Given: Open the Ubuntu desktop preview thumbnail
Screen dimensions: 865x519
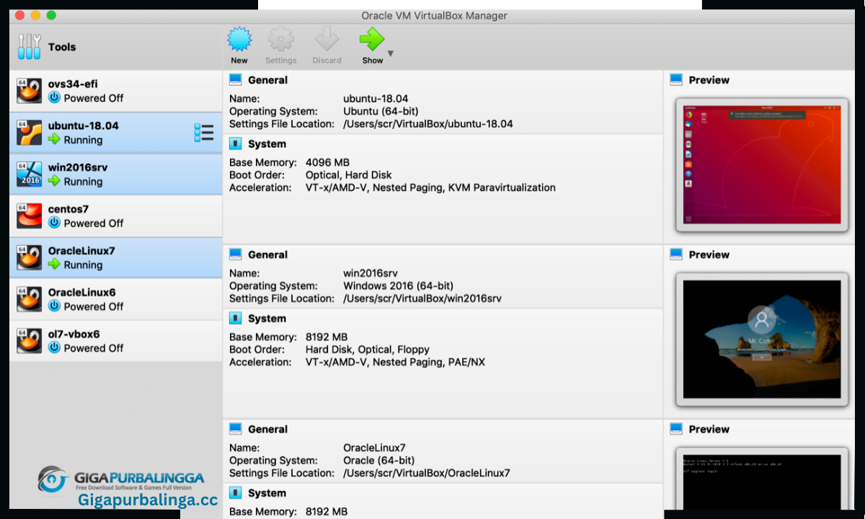Looking at the screenshot, I should pos(762,164).
